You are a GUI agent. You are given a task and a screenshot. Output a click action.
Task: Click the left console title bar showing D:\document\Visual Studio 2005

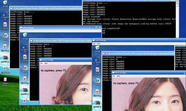pyautogui.click(x=46, y=8)
